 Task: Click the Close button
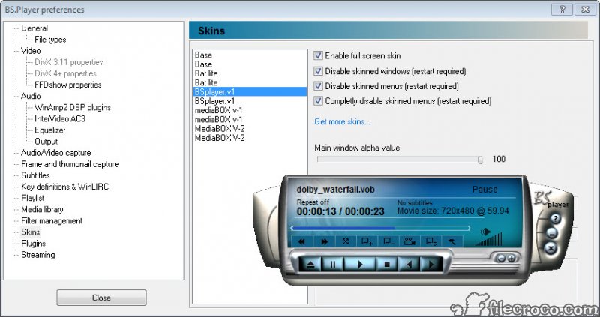click(101, 298)
